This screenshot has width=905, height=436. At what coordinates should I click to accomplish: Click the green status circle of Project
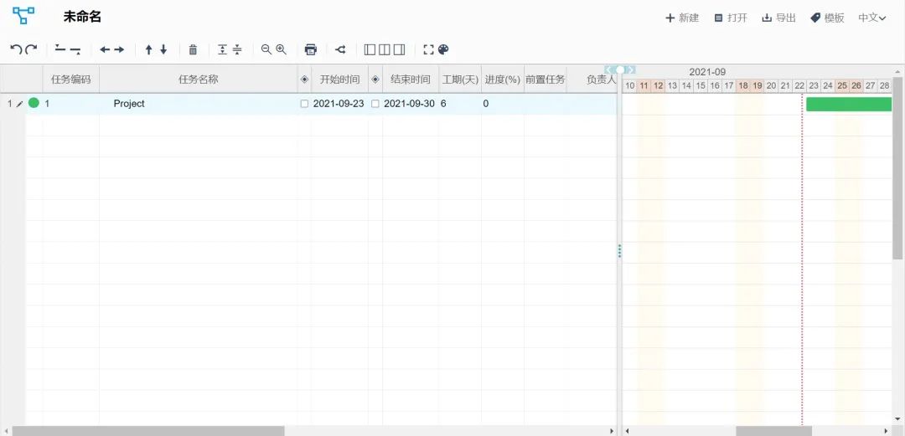click(34, 103)
